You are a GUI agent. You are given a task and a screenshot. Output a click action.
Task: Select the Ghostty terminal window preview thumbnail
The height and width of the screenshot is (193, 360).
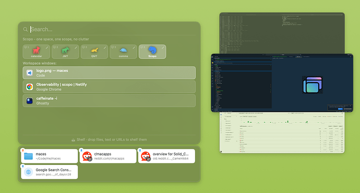282,33
